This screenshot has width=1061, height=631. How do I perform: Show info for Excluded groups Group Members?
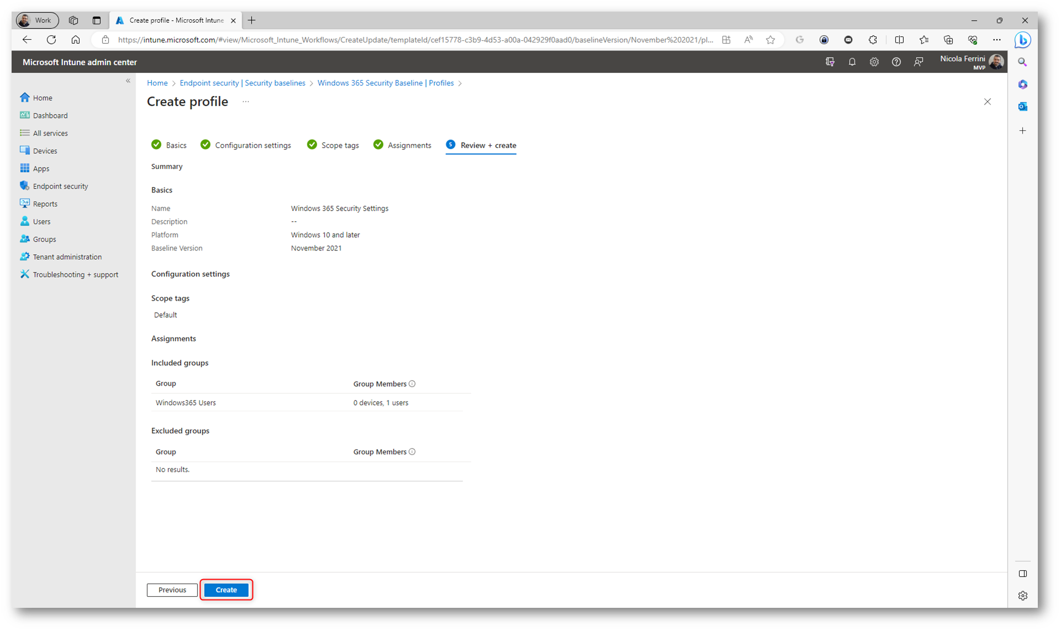[x=412, y=452]
